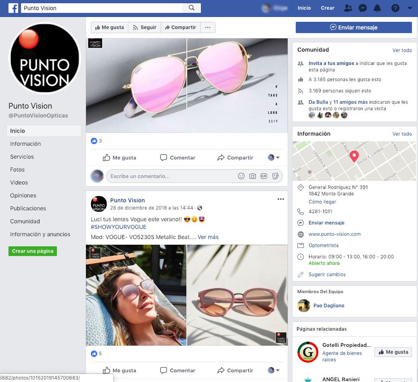
Task: Share the Vogue sunglasses post
Action: click(x=235, y=371)
